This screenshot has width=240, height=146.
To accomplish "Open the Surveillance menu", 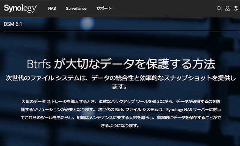I will (76, 8).
